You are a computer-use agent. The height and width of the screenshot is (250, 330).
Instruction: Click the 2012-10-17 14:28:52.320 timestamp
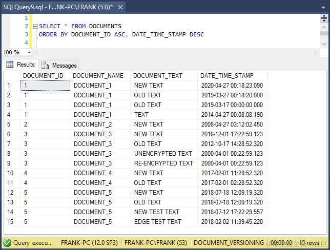pos(232,144)
